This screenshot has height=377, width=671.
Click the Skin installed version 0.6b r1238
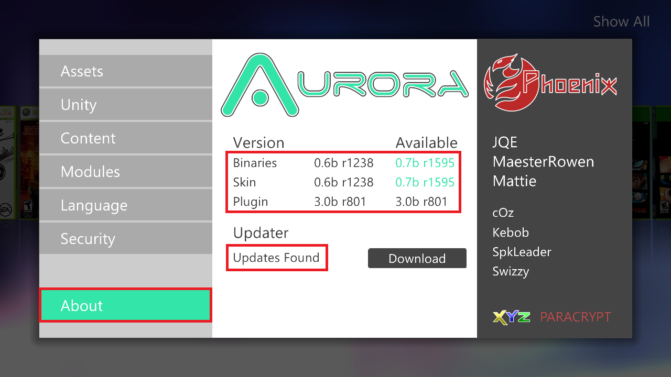point(344,182)
